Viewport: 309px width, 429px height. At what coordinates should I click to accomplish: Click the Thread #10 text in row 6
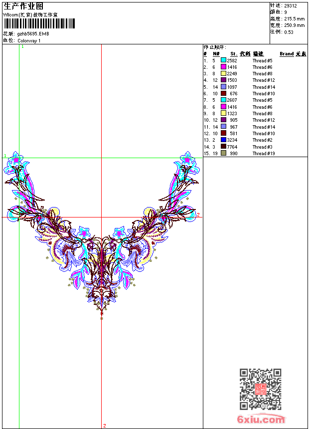[264, 94]
